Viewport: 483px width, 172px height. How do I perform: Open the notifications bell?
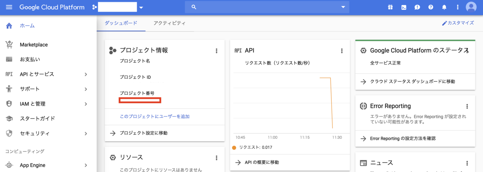444,7
